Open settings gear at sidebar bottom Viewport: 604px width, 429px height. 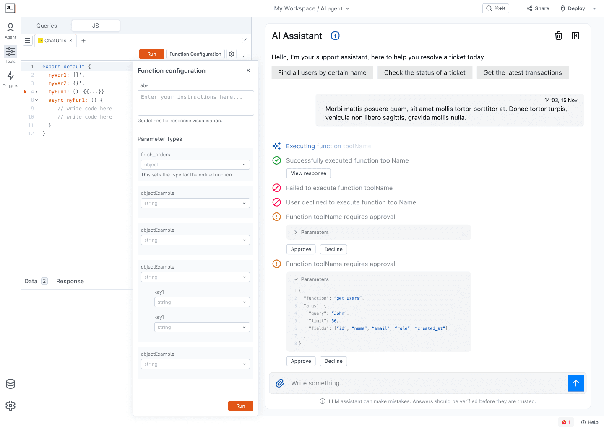[x=10, y=406]
